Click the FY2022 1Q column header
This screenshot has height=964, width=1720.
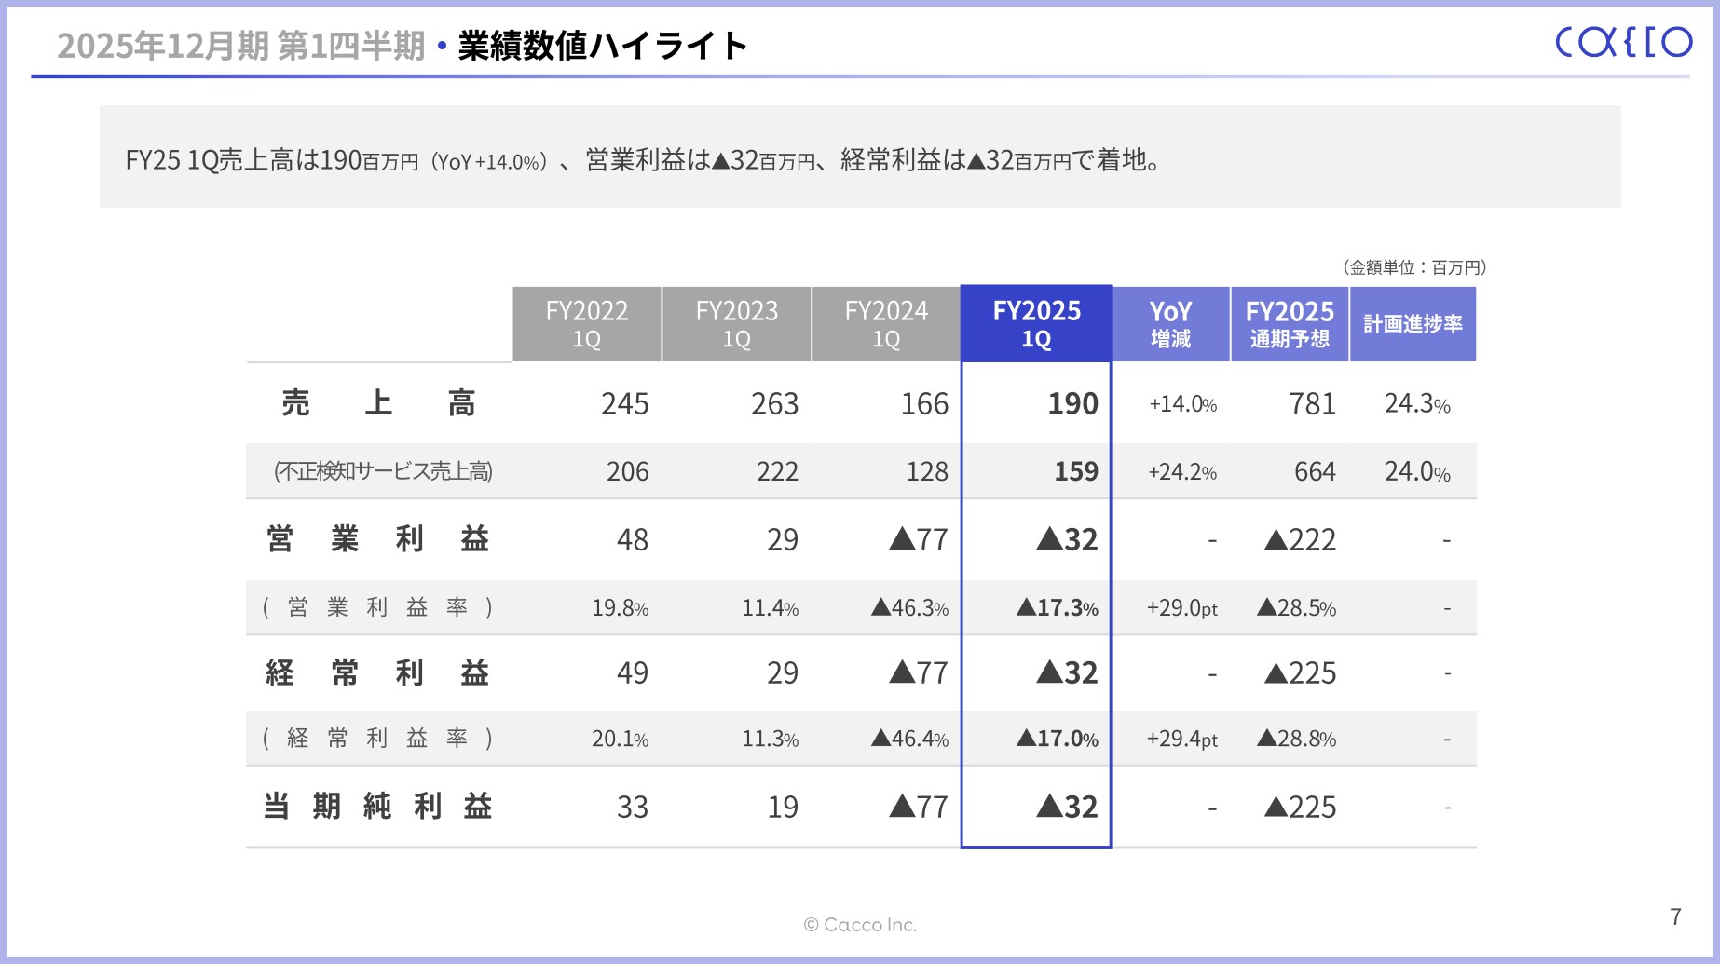tap(585, 323)
